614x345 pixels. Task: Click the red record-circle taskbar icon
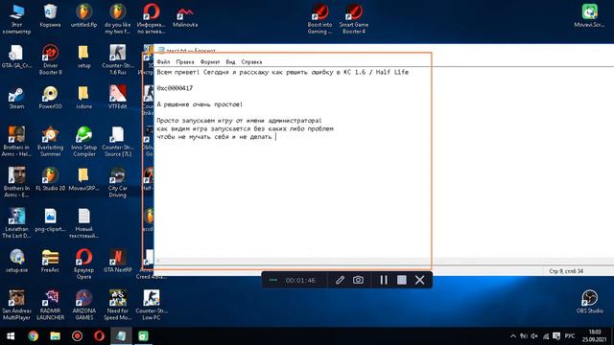[x=77, y=336]
